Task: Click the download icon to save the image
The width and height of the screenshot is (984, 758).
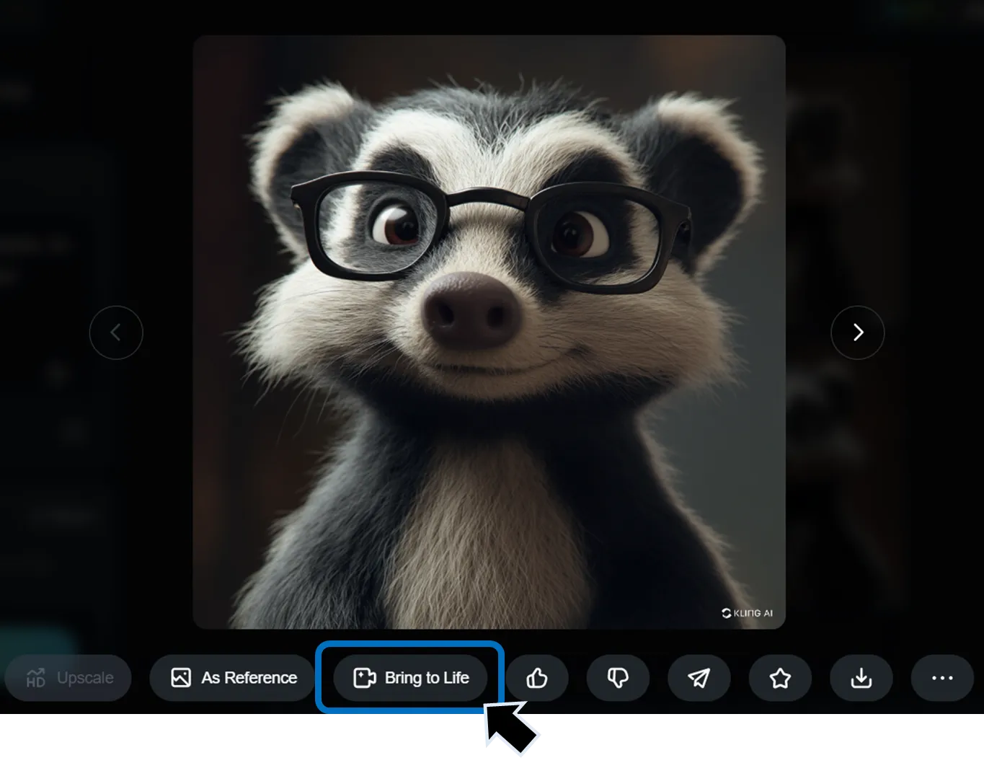Action: click(861, 678)
